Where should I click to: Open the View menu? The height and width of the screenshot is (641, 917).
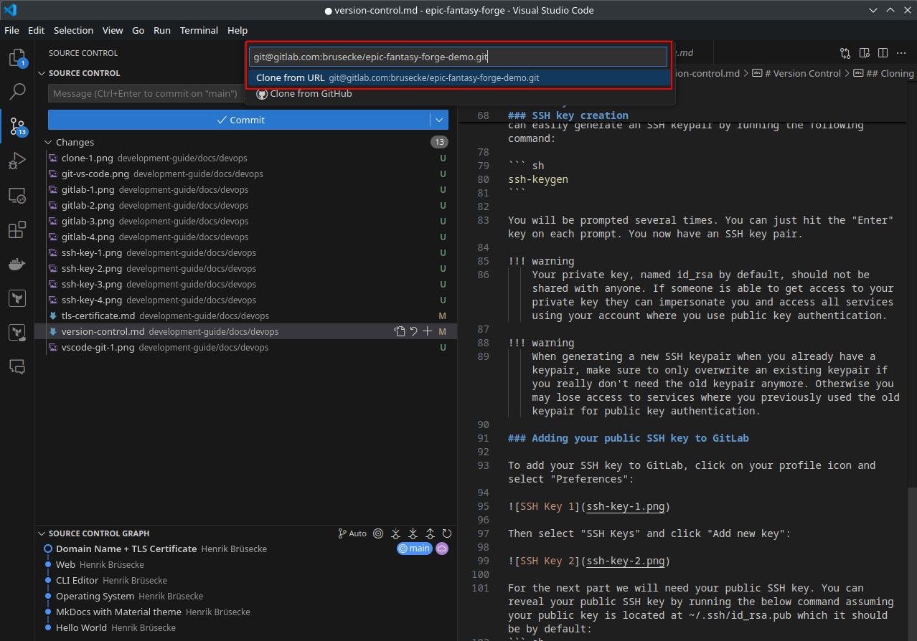point(113,30)
